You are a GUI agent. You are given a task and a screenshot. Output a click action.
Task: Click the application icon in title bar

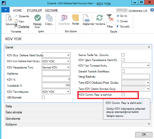[x=4, y=3]
